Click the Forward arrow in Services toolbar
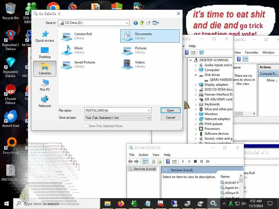This screenshot has height=209, width=279. pyautogui.click(x=137, y=161)
